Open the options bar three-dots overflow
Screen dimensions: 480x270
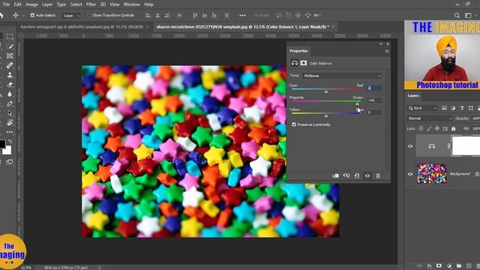[x=242, y=15]
